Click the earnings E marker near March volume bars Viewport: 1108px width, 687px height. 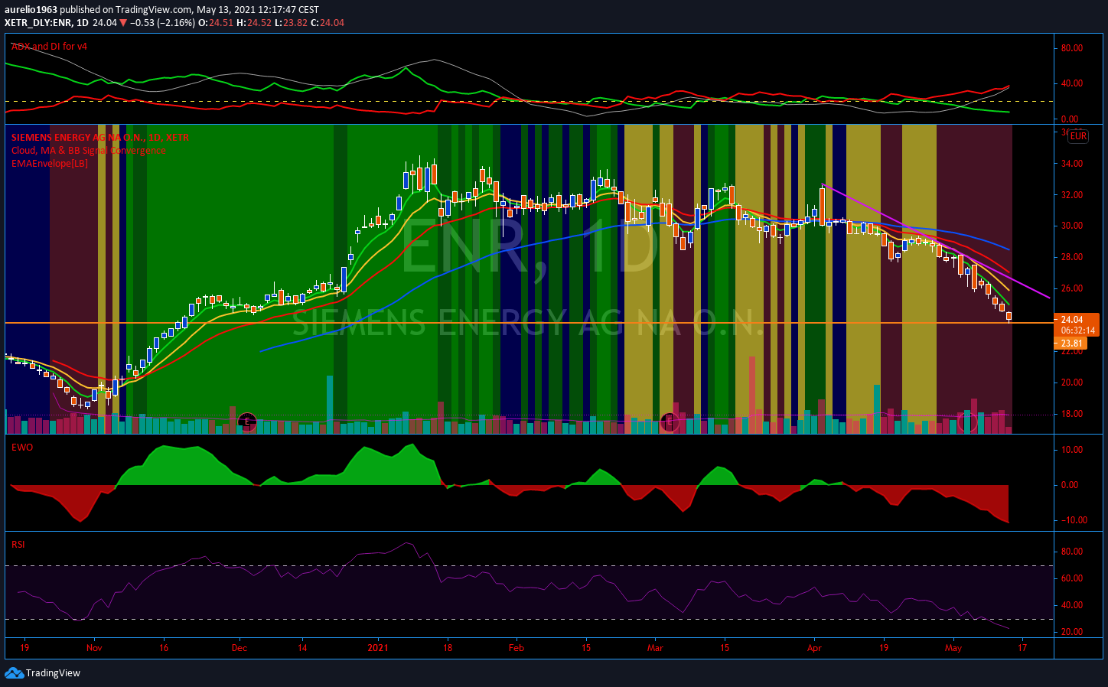tap(670, 421)
